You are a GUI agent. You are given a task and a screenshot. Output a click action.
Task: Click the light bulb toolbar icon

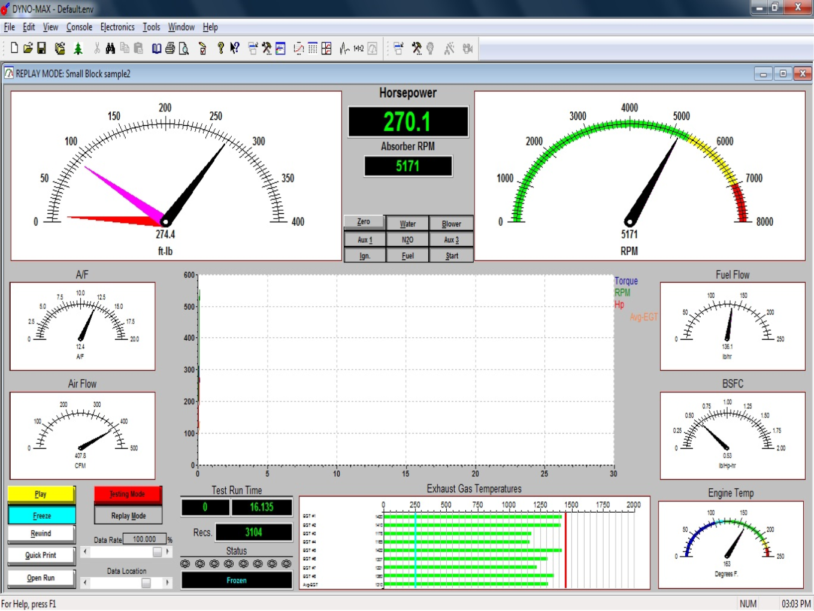[430, 49]
